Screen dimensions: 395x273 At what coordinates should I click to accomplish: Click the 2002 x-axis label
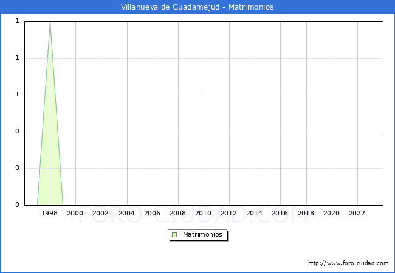pyautogui.click(x=100, y=213)
